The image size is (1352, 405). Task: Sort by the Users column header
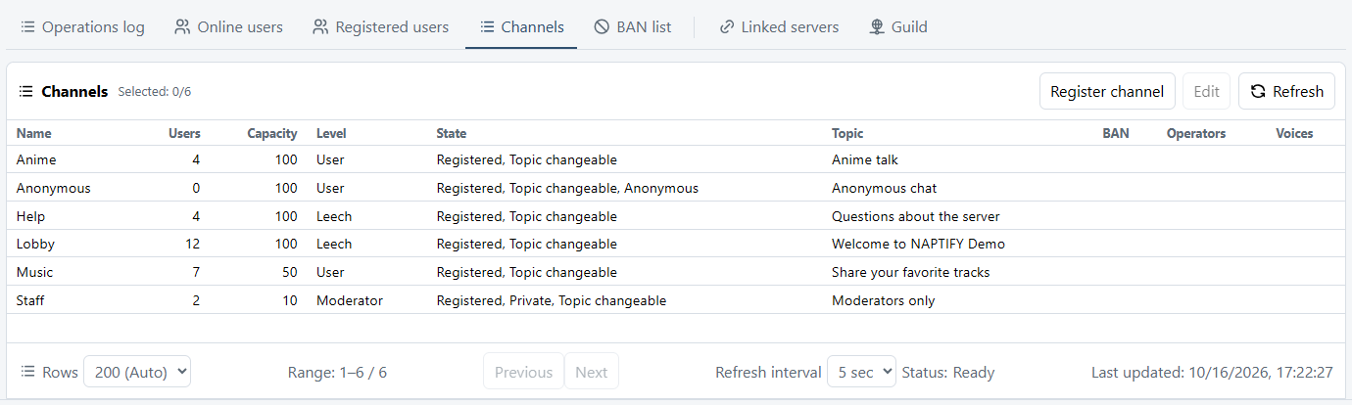click(x=184, y=133)
